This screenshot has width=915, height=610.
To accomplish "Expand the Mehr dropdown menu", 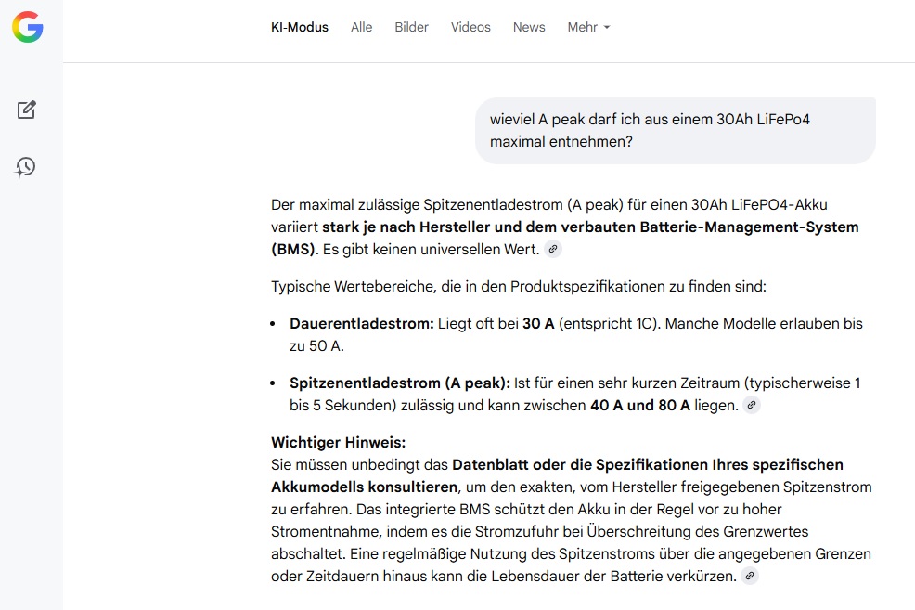I will coord(588,27).
